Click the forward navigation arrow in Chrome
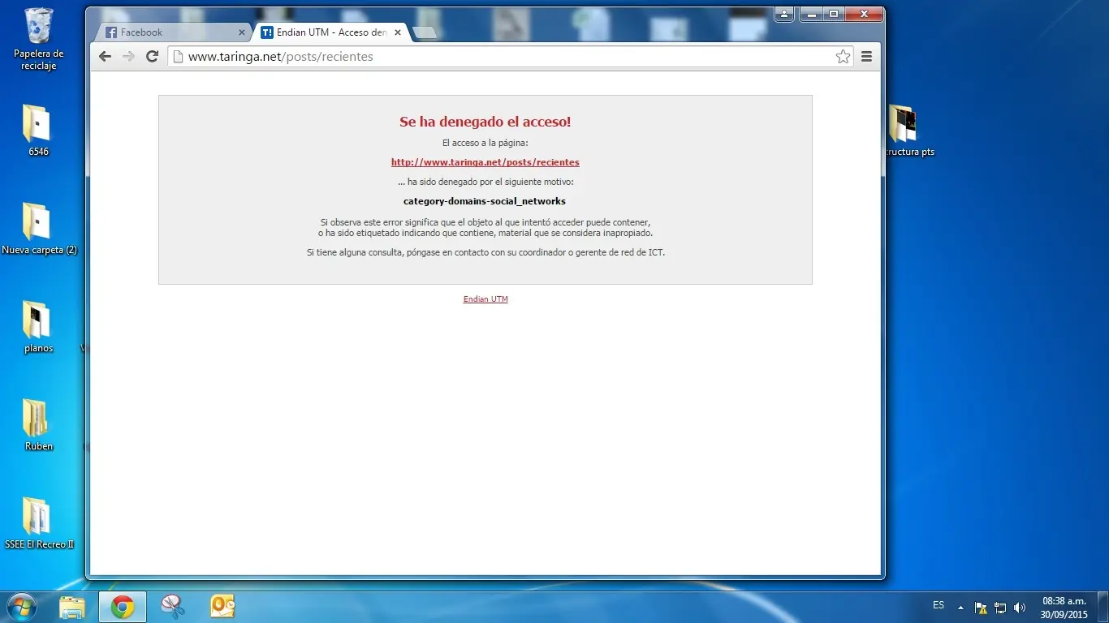The width and height of the screenshot is (1109, 623). (128, 57)
